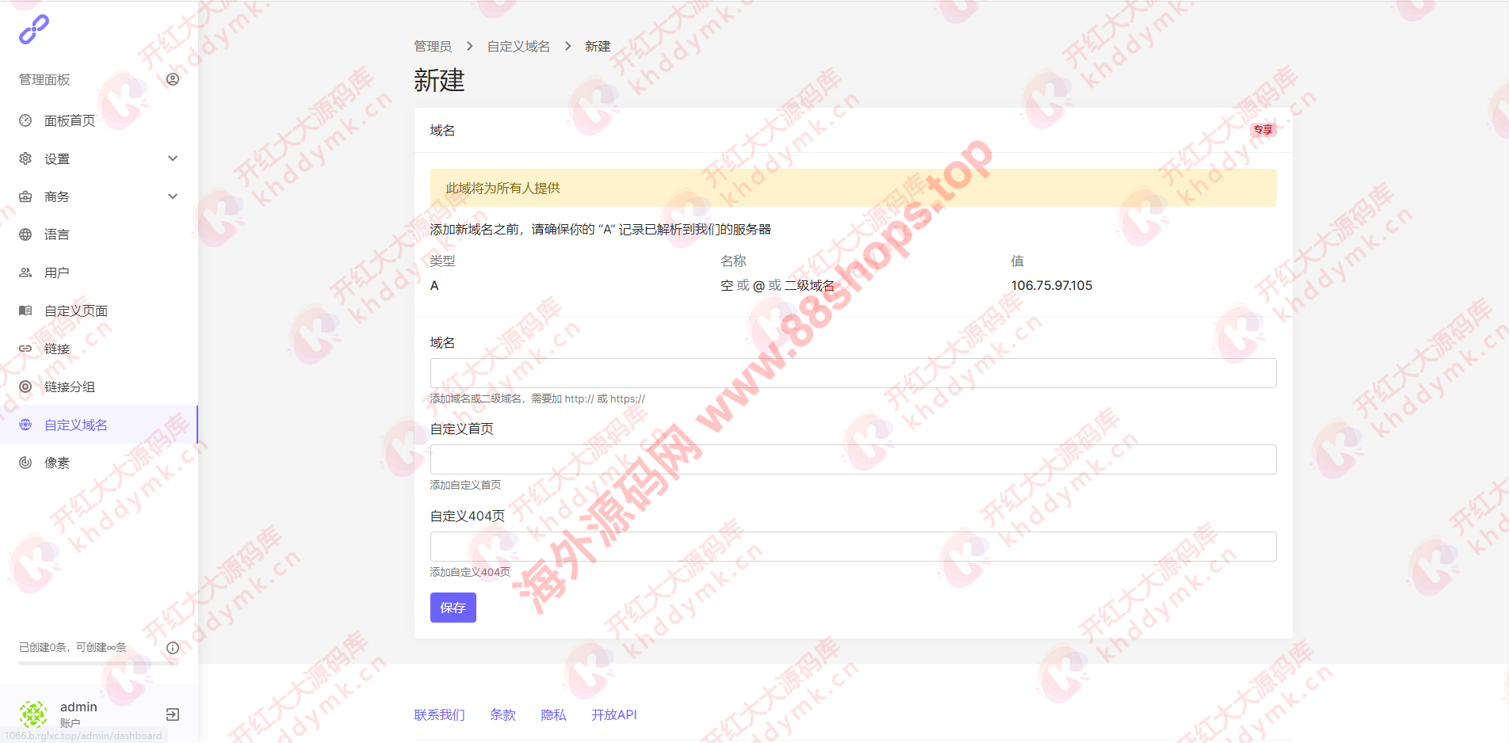The image size is (1509, 743).
Task: Open 自定义页面 book icon in sidebar
Action: (x=25, y=311)
